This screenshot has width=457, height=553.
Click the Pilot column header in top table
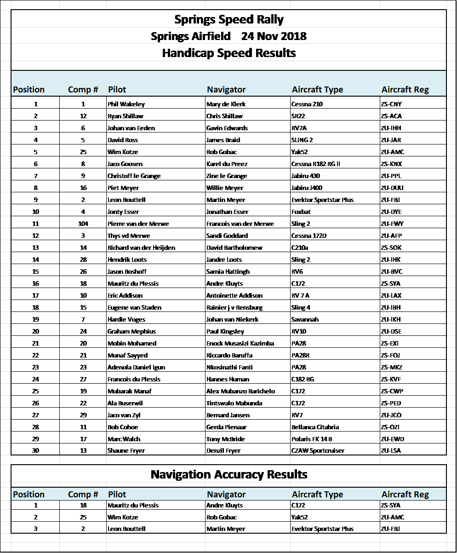click(117, 90)
